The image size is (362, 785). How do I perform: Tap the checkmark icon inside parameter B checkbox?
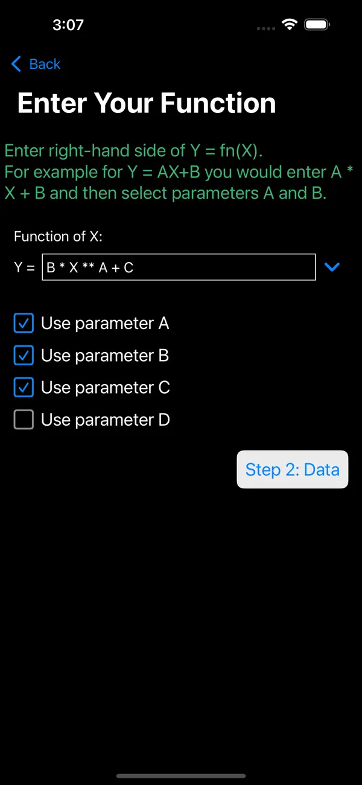[x=23, y=355]
